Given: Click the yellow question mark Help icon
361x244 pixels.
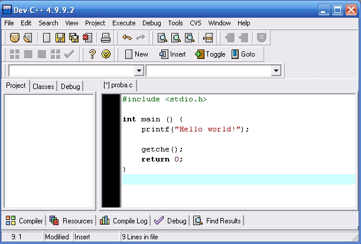Looking at the screenshot, I should (x=92, y=54).
